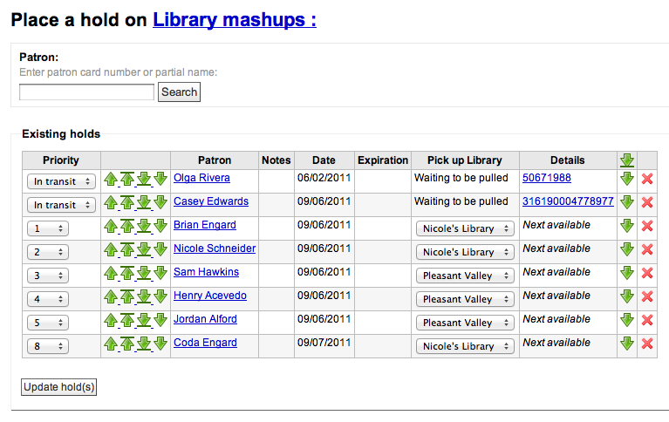Open the barcode 50671988 details link
669x422 pixels.
[546, 178]
